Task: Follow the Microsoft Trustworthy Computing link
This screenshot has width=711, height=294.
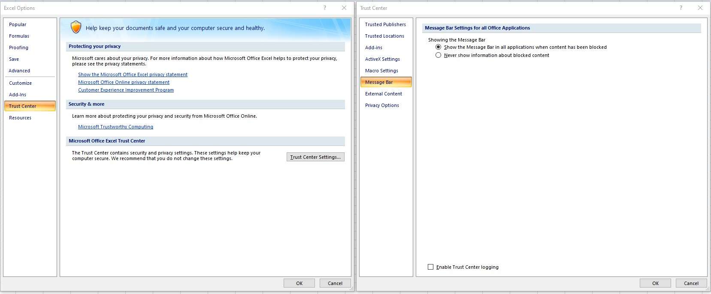Action: tap(115, 127)
